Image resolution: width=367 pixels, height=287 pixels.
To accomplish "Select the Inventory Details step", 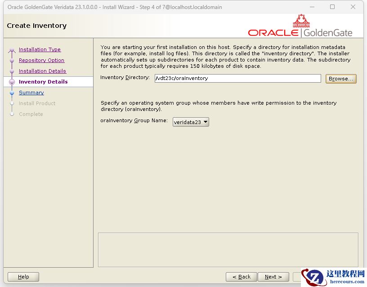I will tap(43, 82).
